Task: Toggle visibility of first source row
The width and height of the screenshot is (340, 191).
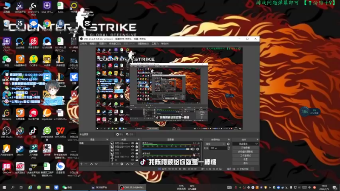Action: pos(133,143)
